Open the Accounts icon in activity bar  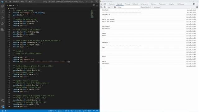(x=3, y=100)
